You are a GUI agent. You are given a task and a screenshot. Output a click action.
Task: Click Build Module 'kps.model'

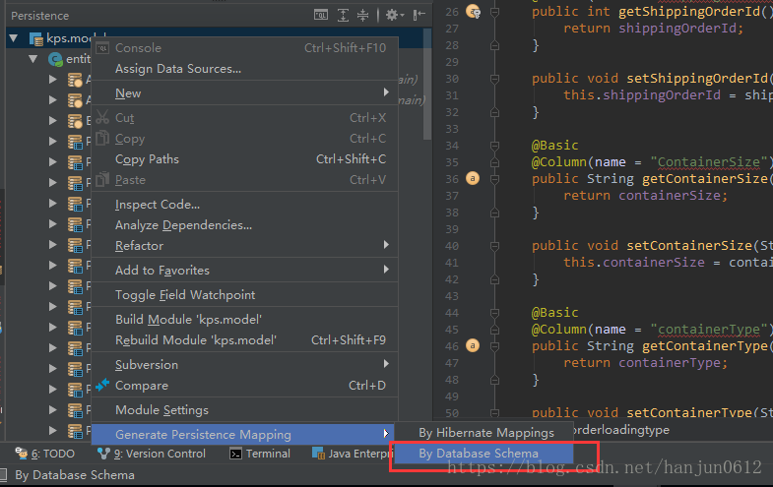click(244, 320)
